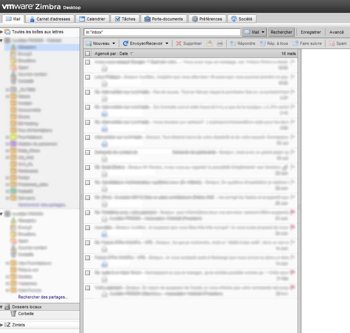Open the Préférences tab
This screenshot has height=333, width=350.
(207, 19)
